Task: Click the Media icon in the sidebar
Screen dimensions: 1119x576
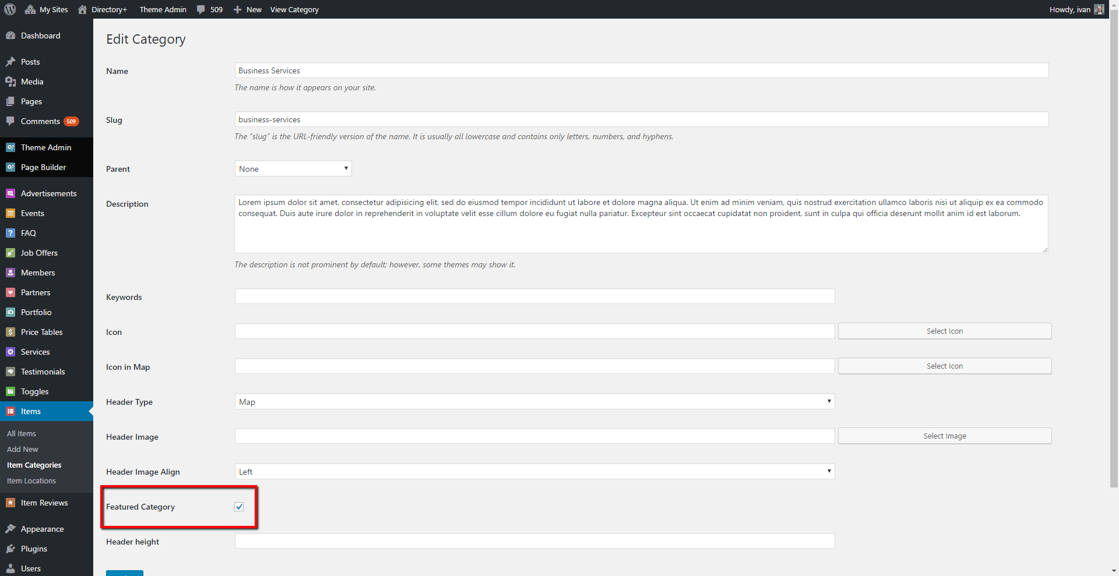Action: click(x=10, y=82)
